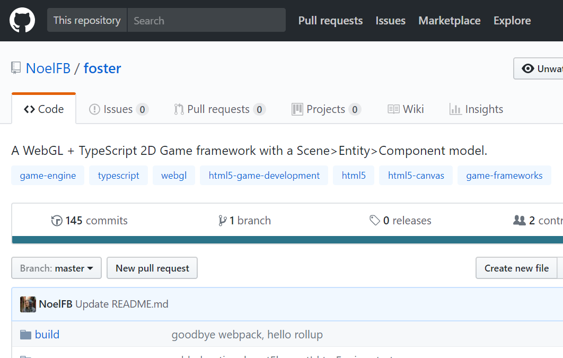
Task: View the 1 branch link
Action: [244, 221]
